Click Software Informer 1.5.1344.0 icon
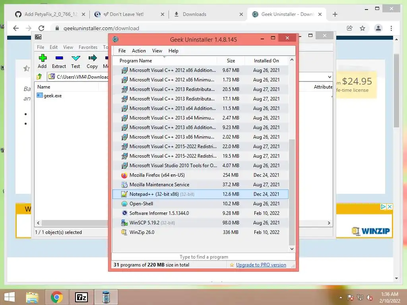Viewport: 407px width, 305px height. [x=124, y=213]
